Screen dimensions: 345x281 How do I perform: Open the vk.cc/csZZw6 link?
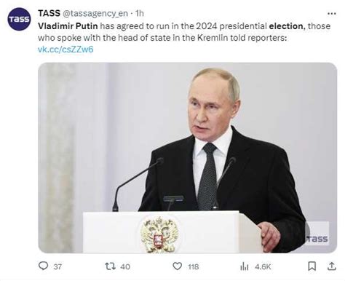pyautogui.click(x=66, y=50)
